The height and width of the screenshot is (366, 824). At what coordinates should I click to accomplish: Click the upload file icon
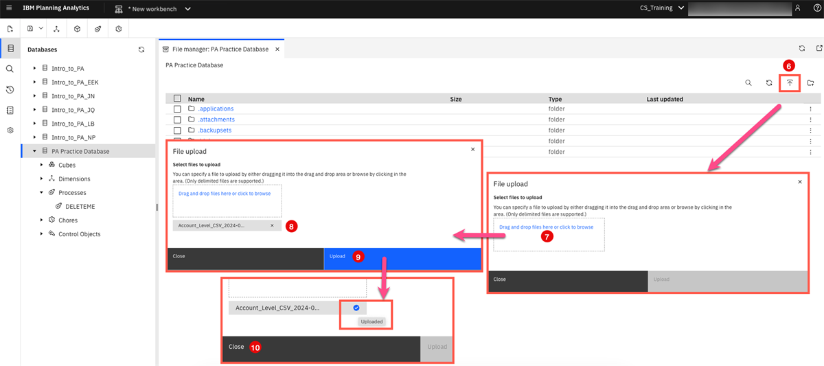(790, 83)
